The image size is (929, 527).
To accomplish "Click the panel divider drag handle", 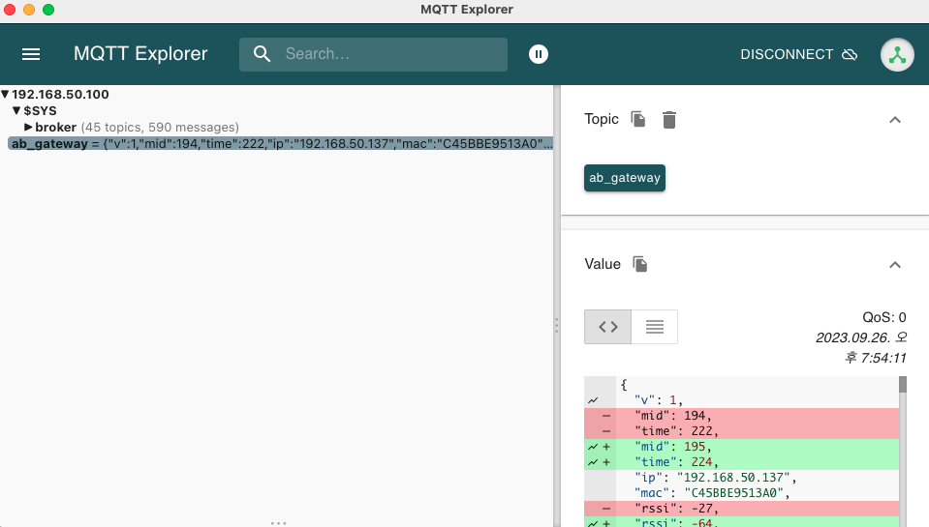I will (x=556, y=325).
